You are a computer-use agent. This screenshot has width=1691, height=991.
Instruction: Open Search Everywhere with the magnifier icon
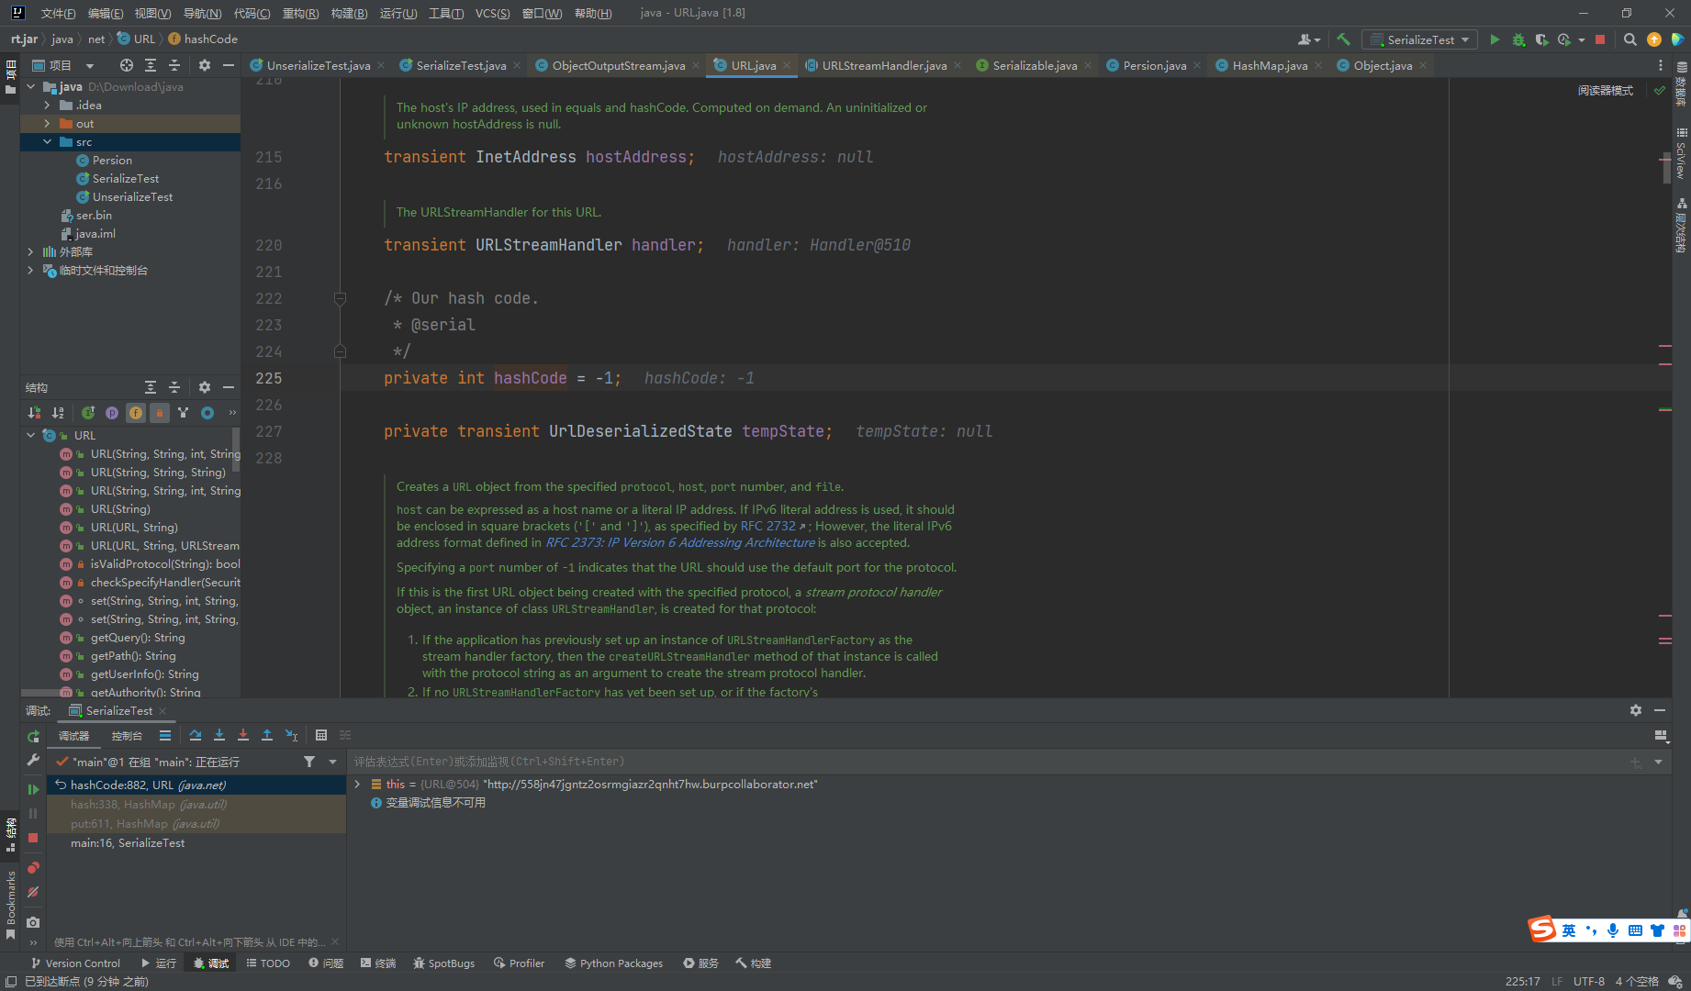pos(1629,39)
